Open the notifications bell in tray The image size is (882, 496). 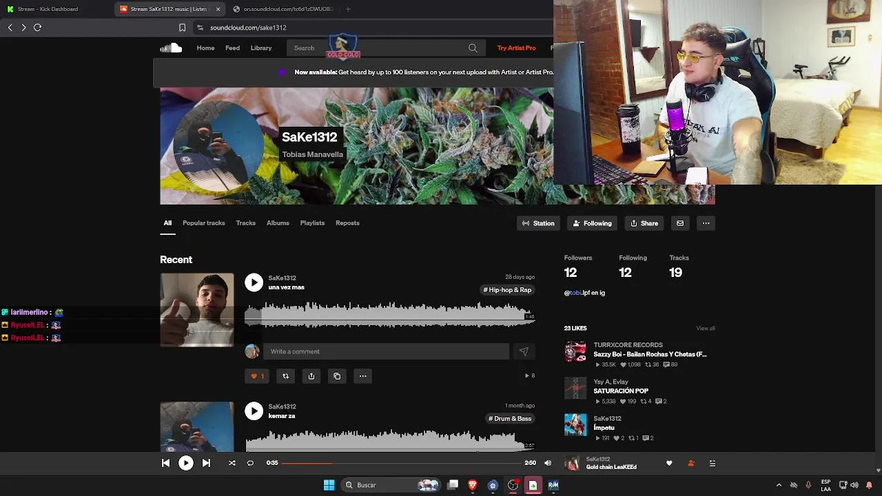pos(869,485)
